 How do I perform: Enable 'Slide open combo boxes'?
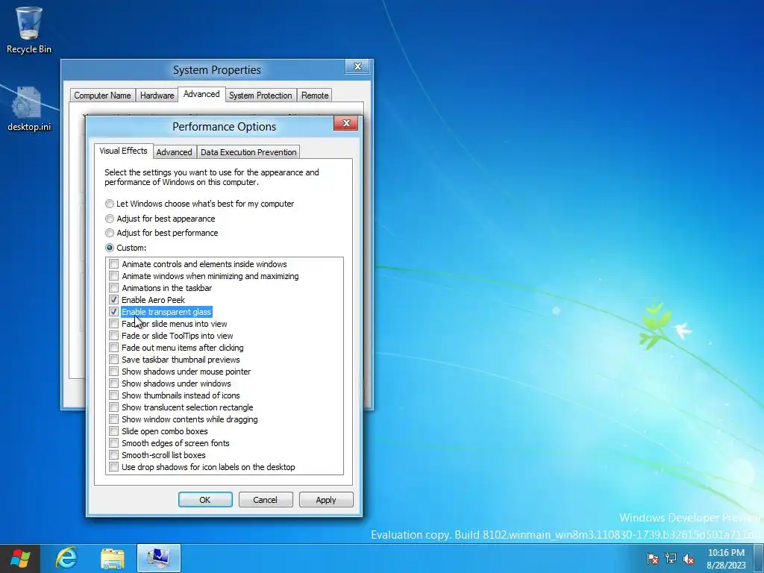113,431
